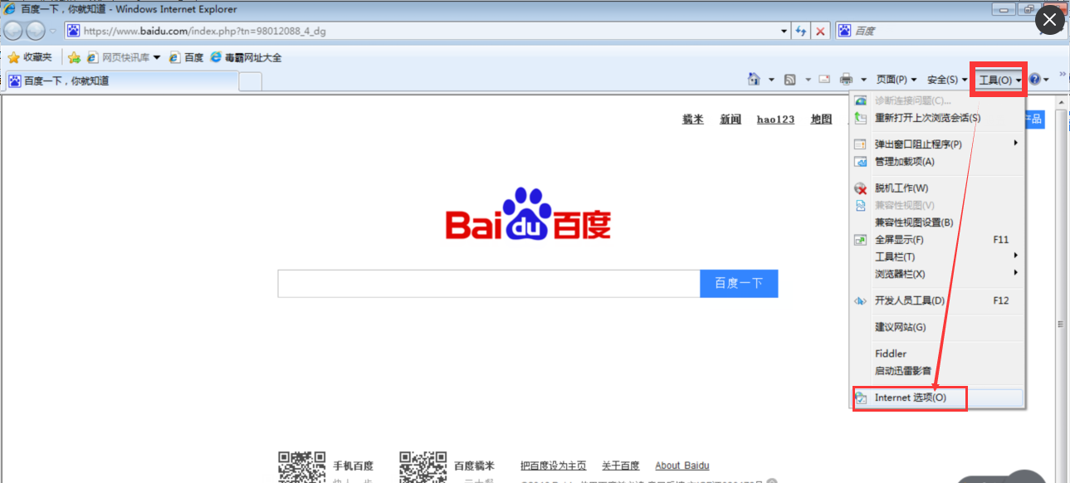1070x483 pixels.
Task: Click the vertical scrollbar up arrow
Action: [1061, 103]
